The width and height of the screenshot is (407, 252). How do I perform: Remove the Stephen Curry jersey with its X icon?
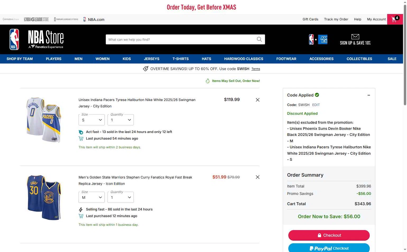258,177
